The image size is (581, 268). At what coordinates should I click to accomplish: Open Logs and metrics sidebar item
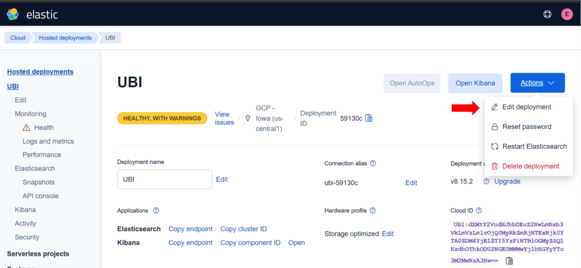(x=48, y=141)
